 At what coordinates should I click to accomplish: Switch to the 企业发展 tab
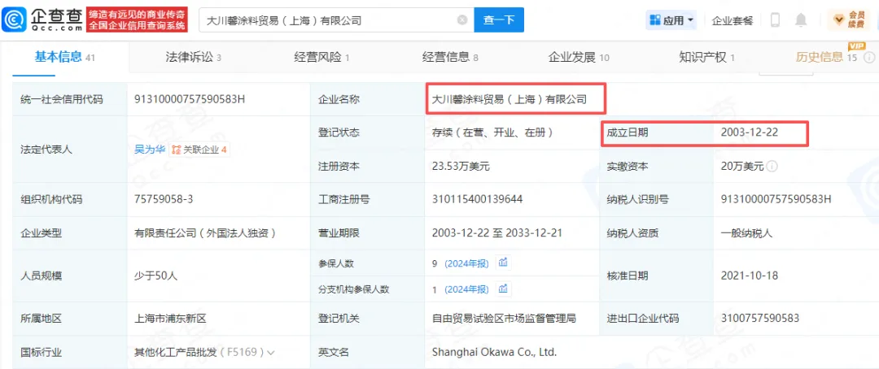tap(579, 57)
